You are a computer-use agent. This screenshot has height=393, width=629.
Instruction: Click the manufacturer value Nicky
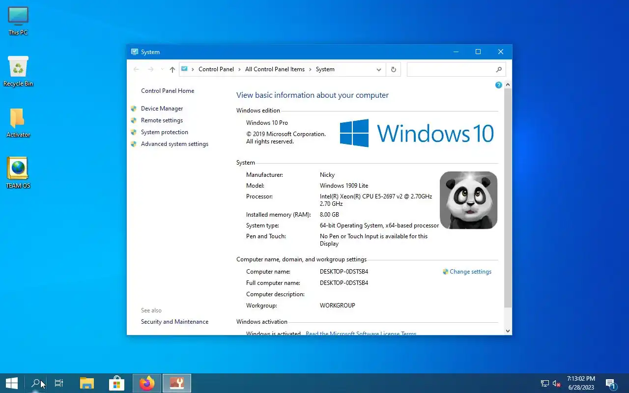point(327,175)
